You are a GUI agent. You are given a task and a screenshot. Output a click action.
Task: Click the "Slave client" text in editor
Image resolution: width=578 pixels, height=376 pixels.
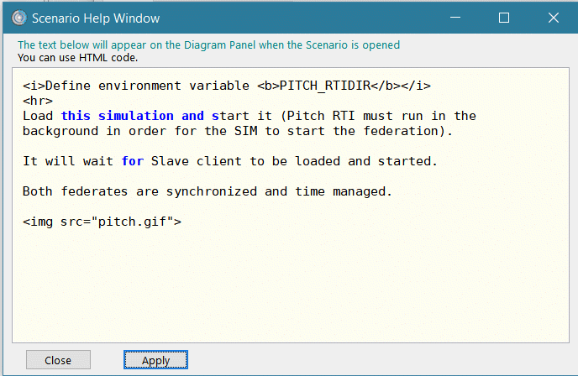(x=192, y=161)
